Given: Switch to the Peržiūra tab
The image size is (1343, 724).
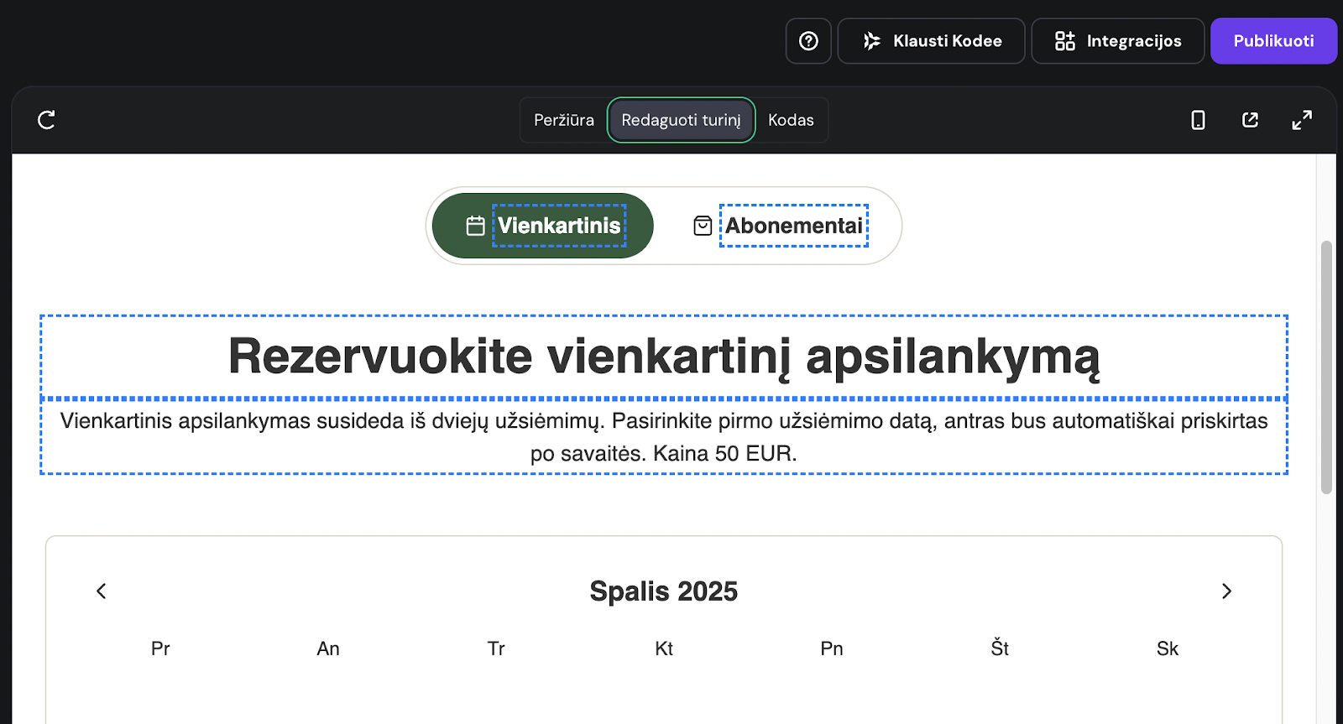Looking at the screenshot, I should 564,120.
